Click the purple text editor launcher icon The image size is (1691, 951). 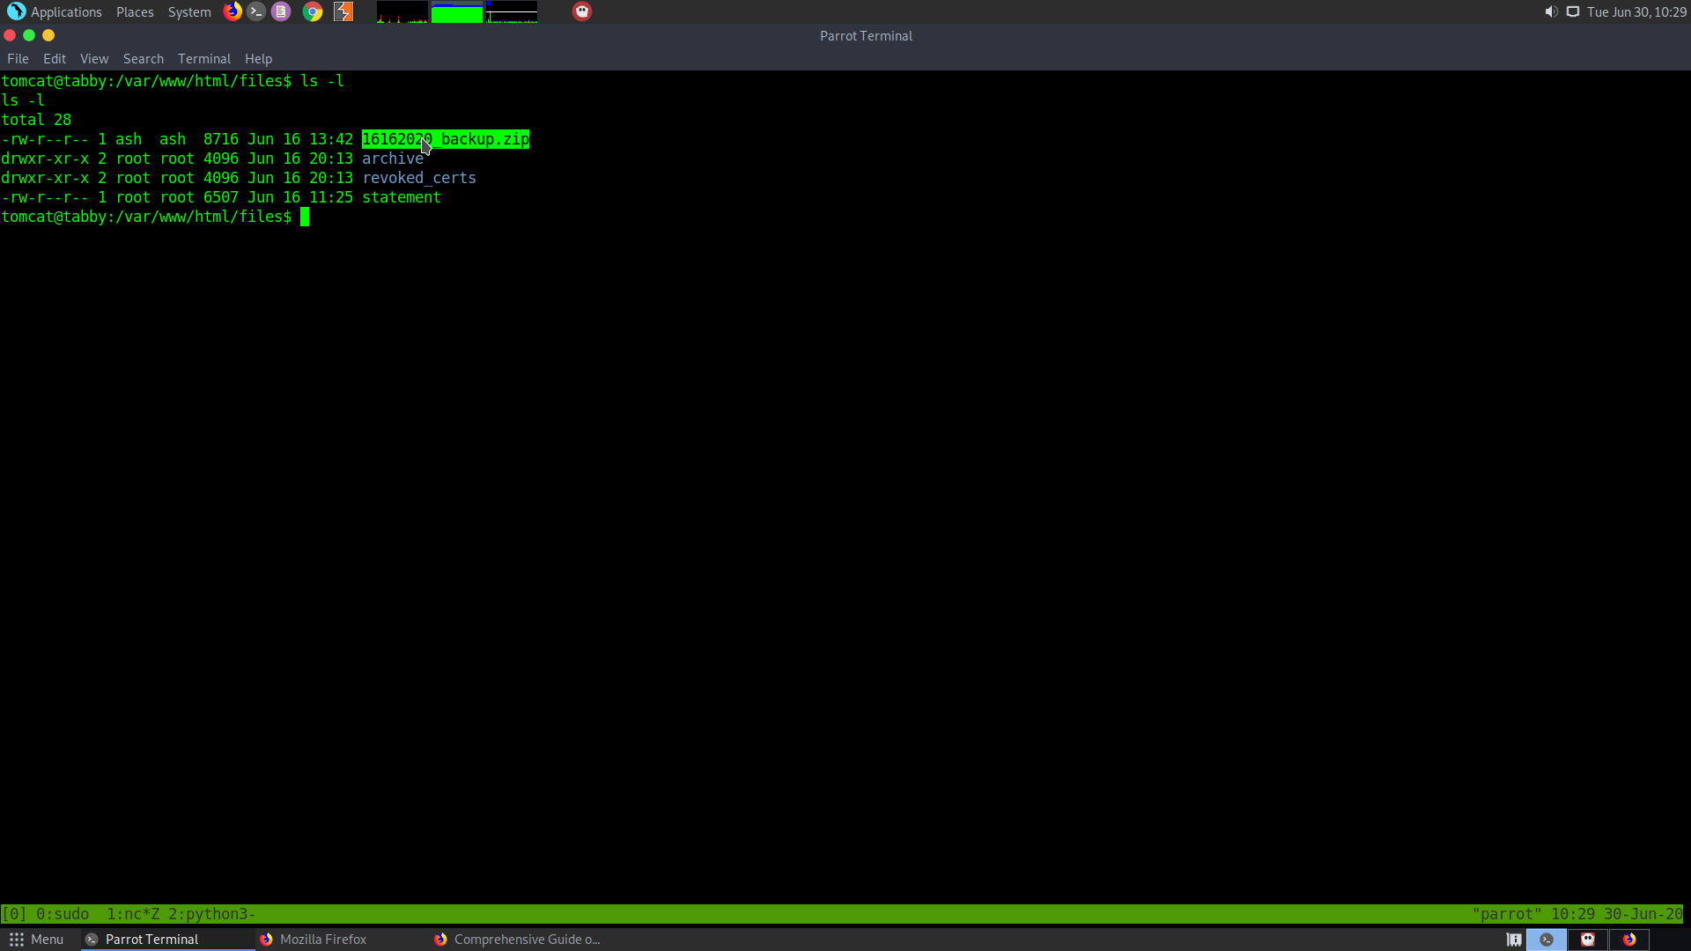(281, 11)
